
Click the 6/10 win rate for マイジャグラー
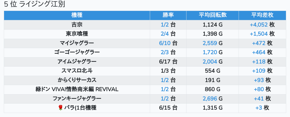[x=165, y=43]
